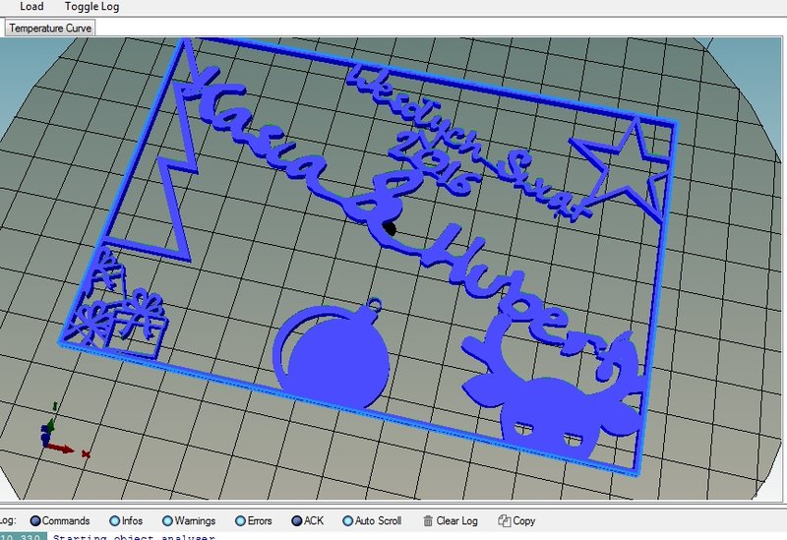Toggle Auto Scroll for the log

[372, 521]
